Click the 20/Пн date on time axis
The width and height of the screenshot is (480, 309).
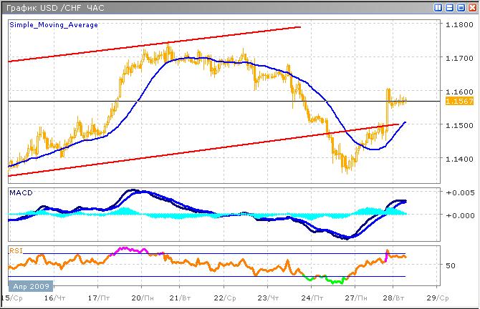[x=143, y=297]
